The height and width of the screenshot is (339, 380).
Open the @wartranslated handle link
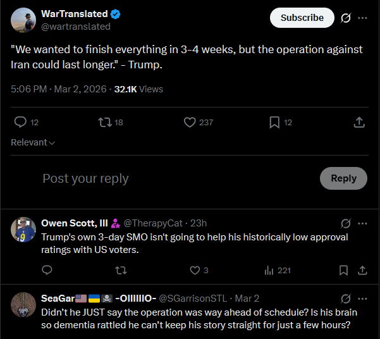point(76,27)
